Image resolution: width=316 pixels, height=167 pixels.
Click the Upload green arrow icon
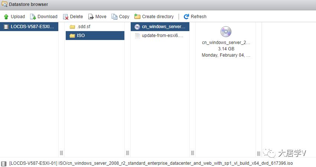click(6, 17)
